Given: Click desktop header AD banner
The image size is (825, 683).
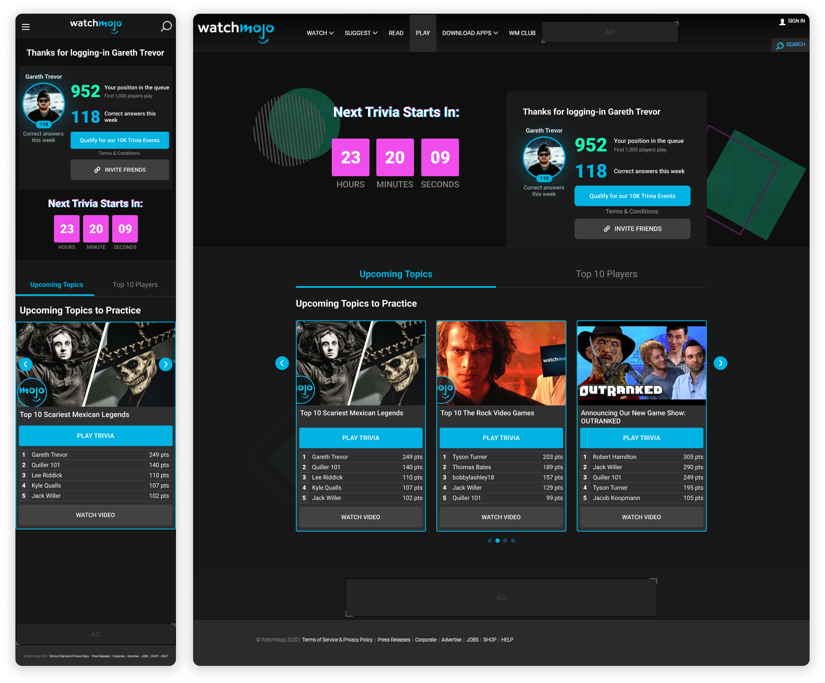Looking at the screenshot, I should (610, 32).
